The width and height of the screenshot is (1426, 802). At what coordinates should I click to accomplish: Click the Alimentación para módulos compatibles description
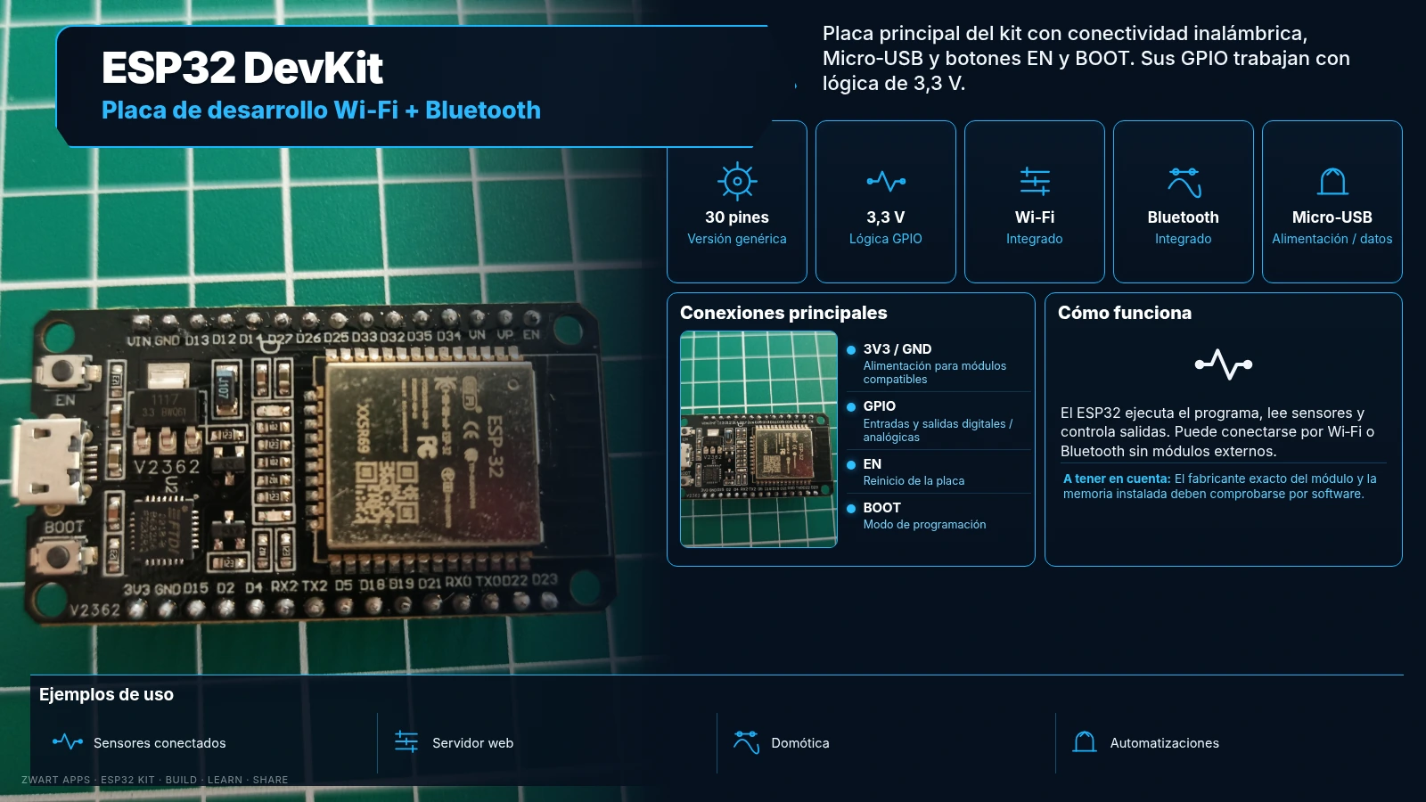935,372
